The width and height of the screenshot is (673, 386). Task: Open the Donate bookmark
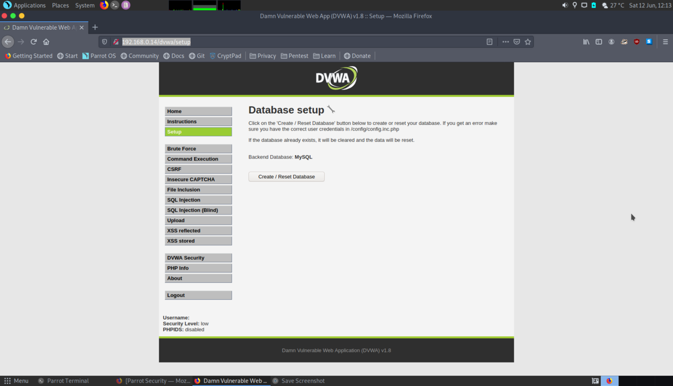357,56
